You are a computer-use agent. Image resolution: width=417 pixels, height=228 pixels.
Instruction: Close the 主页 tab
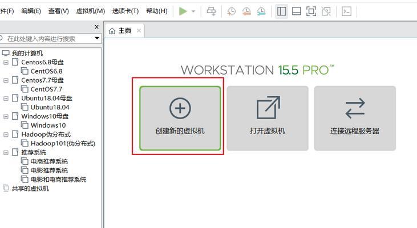[x=139, y=31]
